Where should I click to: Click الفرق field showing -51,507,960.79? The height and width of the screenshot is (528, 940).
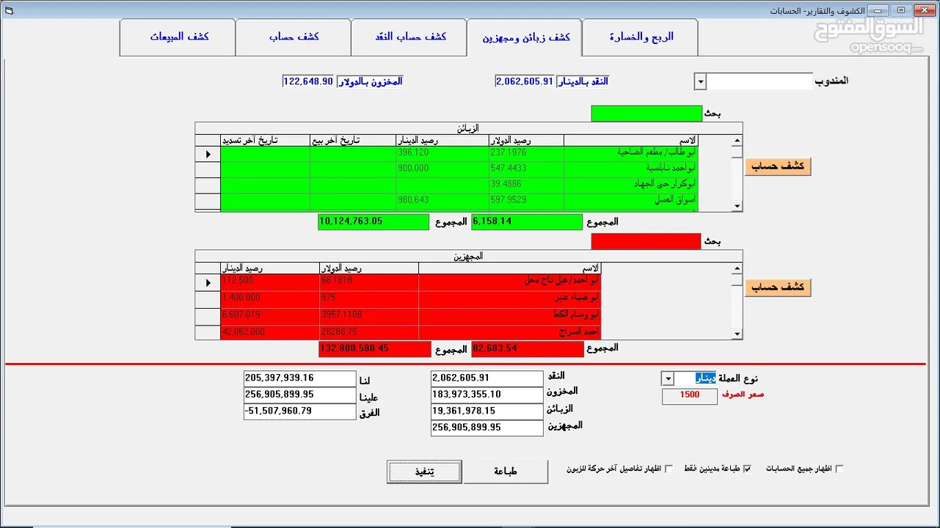click(x=300, y=411)
